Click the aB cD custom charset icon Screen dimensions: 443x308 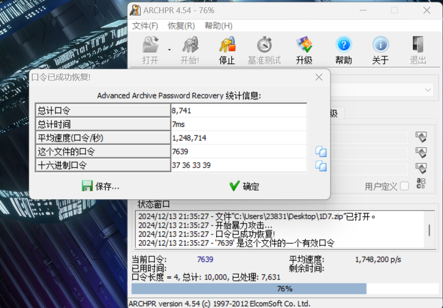click(x=421, y=183)
